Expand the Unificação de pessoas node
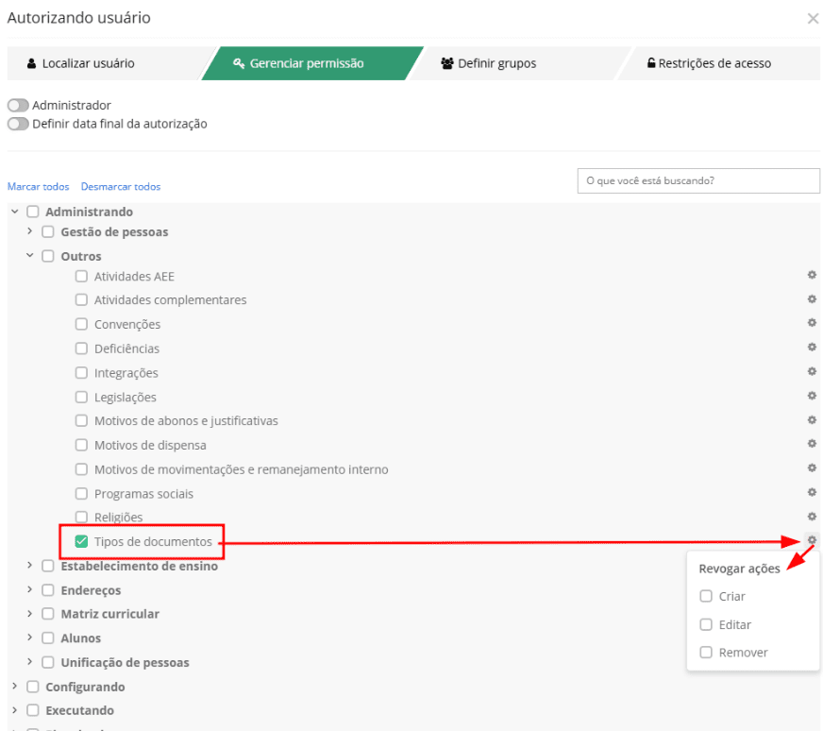This screenshot has height=731, width=823. click(29, 661)
